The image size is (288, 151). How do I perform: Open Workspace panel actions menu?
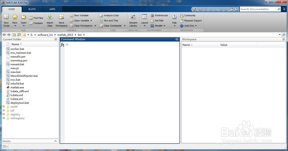pos(284,39)
